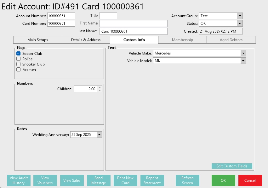Open the Account Group dropdown
This screenshot has width=268, height=188.
pyautogui.click(x=240, y=16)
